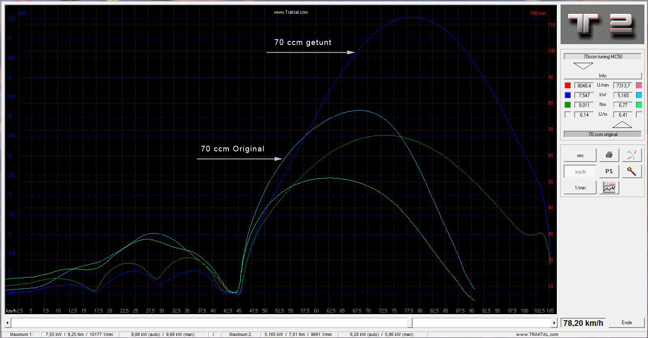Viewport: 648px width, 338px height.
Task: Click the 70 ccm Original chart label
Action: (233, 149)
